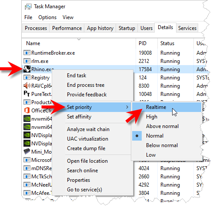Switch to the Processes tab
This screenshot has width=213, height=207.
coord(36,28)
